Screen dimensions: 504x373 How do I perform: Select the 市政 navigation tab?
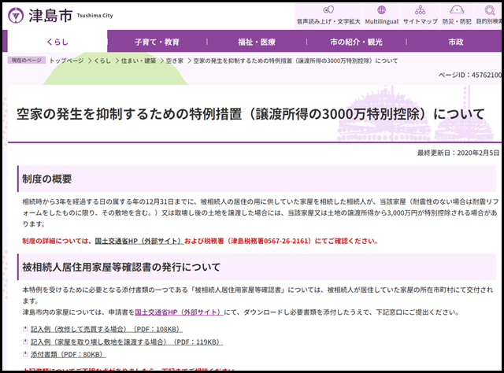tap(455, 42)
